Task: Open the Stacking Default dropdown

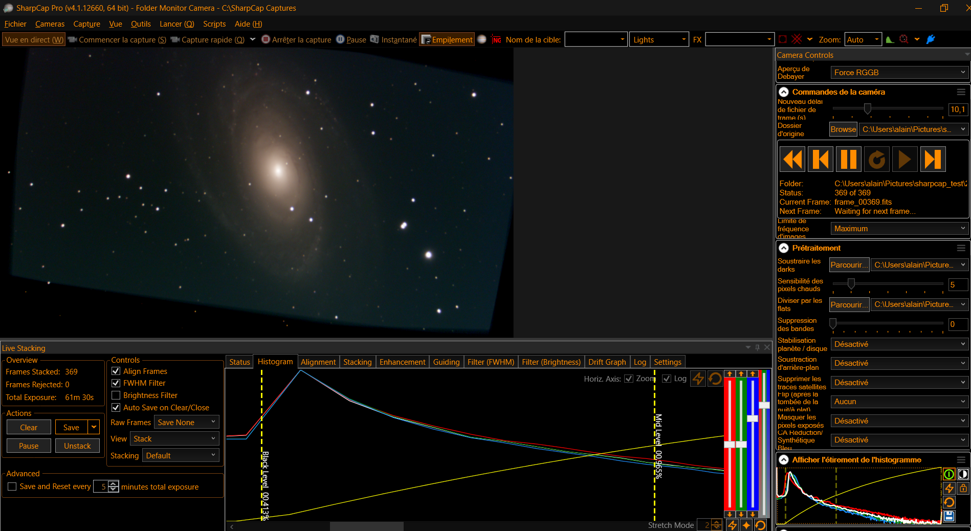Action: (x=181, y=455)
